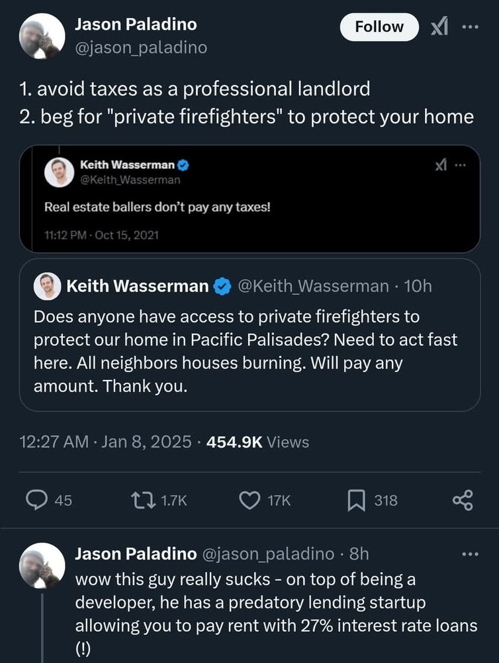
Task: Click Keith Wasserman's verified badge in quoted tweet
Action: [x=223, y=286]
